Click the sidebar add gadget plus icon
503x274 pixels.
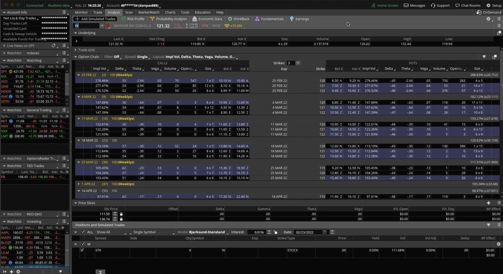pos(11,272)
